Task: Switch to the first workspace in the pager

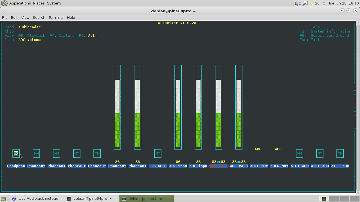Action: coord(324,199)
